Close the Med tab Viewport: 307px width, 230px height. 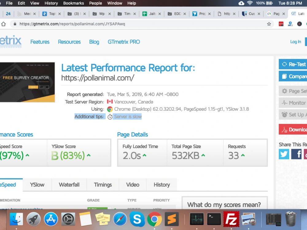[34, 14]
